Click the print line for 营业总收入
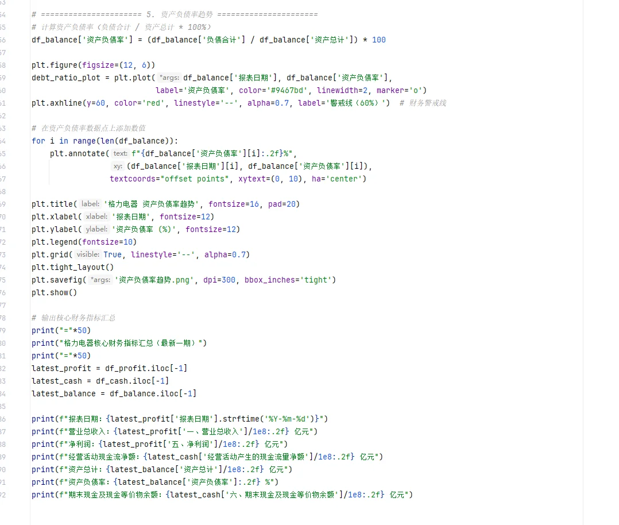 (x=175, y=432)
